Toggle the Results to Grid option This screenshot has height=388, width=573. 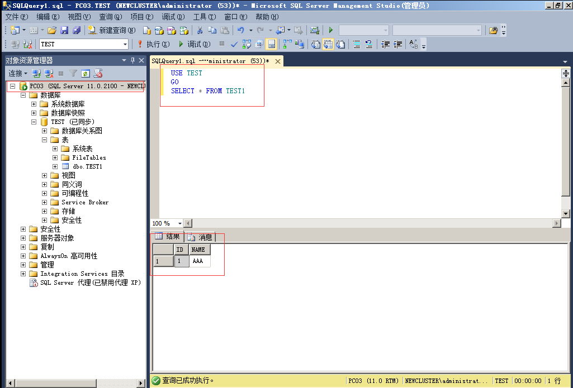click(328, 44)
